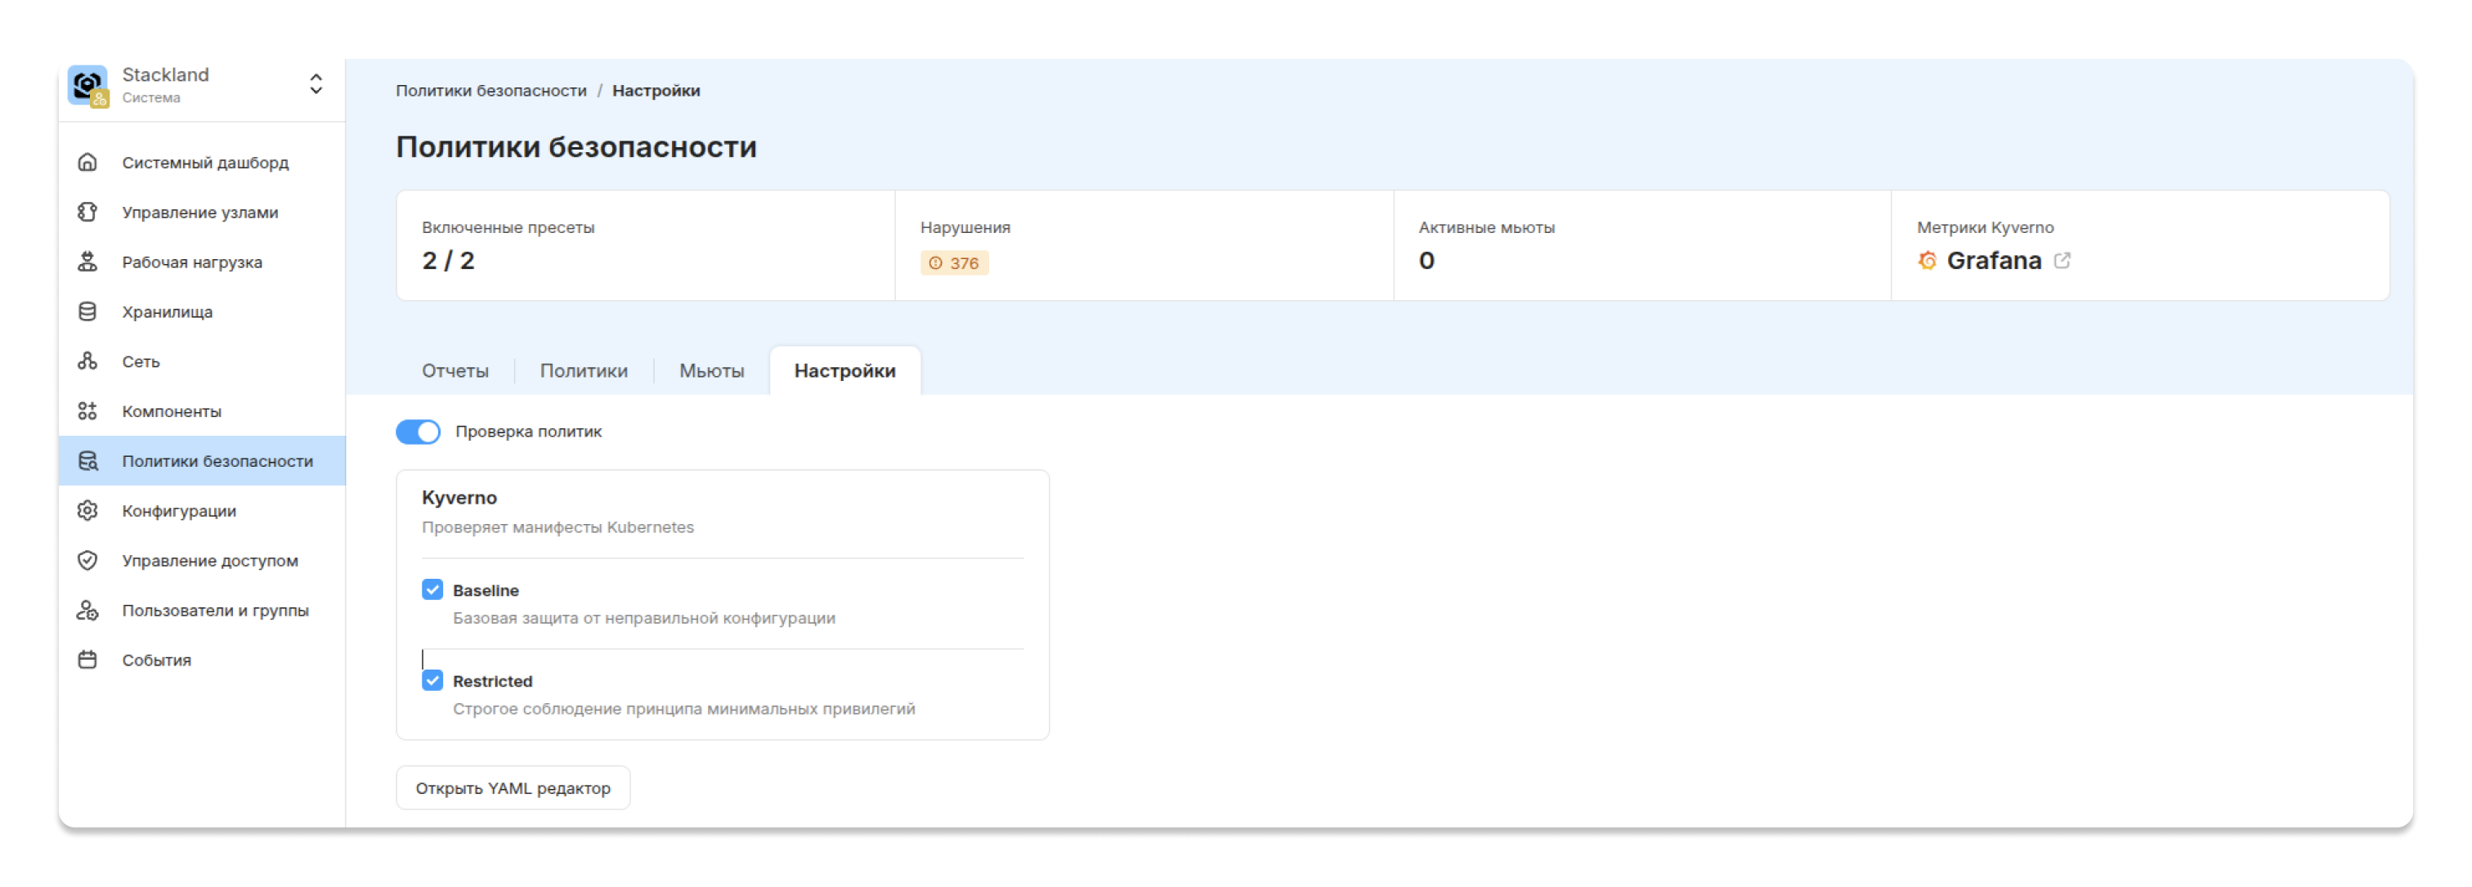This screenshot has height=887, width=2472.
Task: Click Политики безопасности breadcrumb link
Action: point(491,92)
